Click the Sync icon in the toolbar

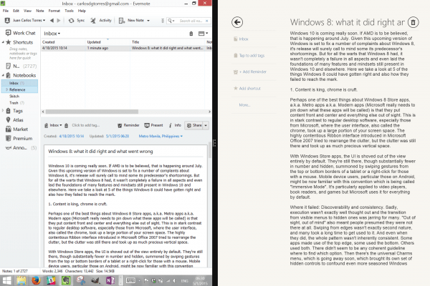click(x=71, y=21)
